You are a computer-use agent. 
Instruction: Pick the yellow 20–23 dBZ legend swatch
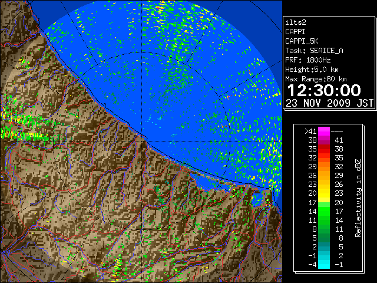click(x=324, y=193)
